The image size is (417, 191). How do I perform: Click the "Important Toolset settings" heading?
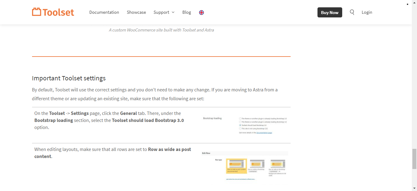pyautogui.click(x=69, y=78)
